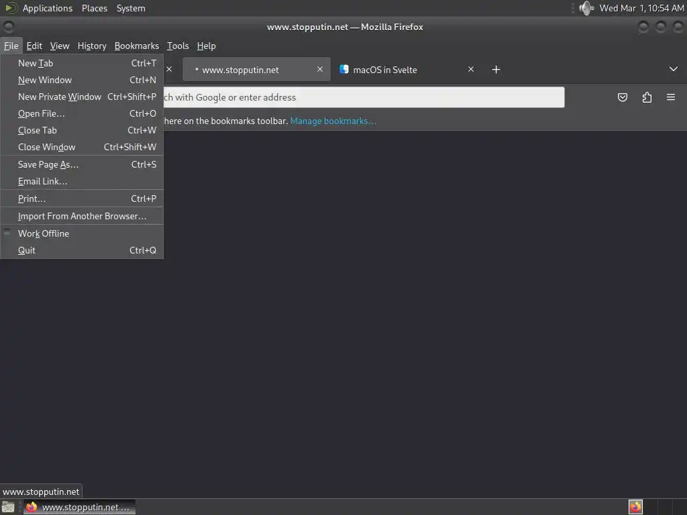Click the clock date Wed Mar 1

[641, 8]
